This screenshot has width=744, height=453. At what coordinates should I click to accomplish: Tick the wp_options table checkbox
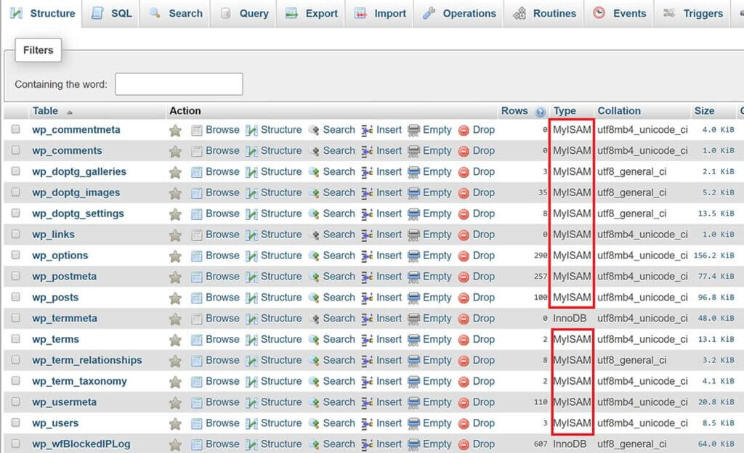coord(16,255)
